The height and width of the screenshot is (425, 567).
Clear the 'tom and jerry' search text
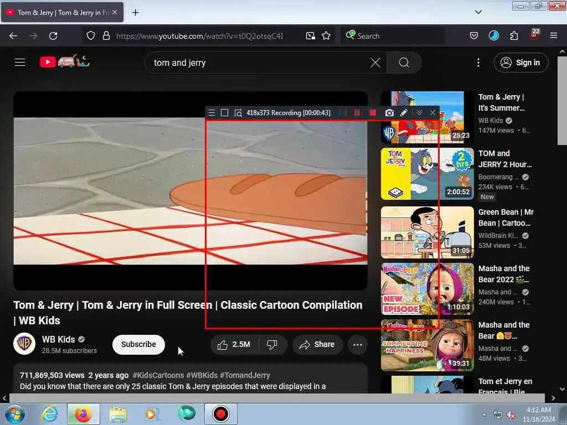click(375, 63)
